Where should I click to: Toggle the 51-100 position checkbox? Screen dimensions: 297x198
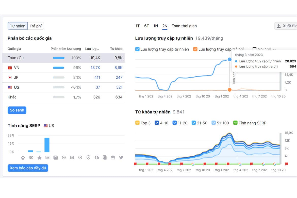[x=213, y=123]
